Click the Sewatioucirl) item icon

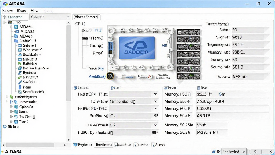[x=20, y=92]
